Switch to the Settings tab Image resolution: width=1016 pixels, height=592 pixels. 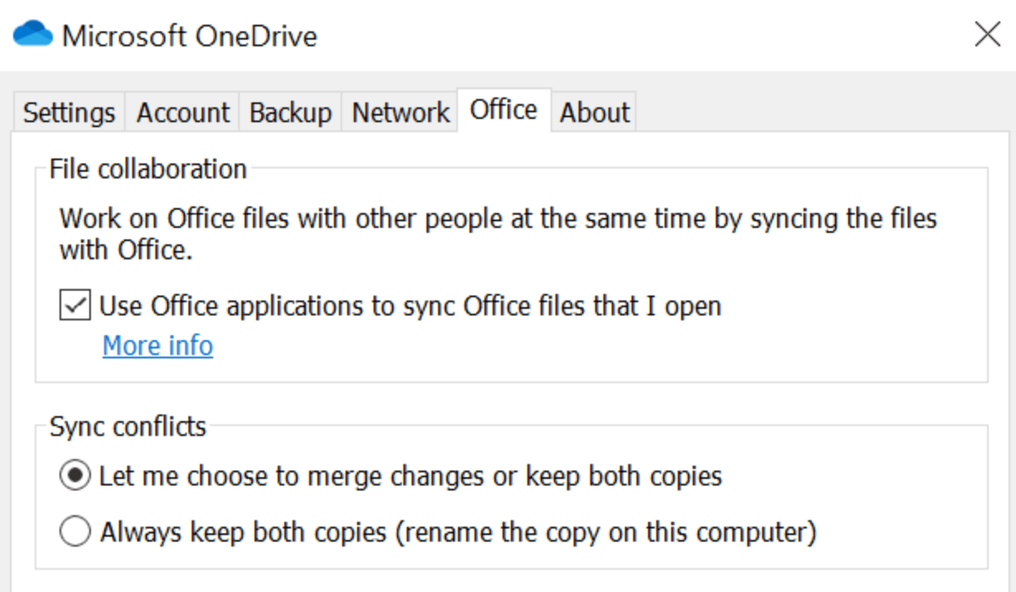69,112
